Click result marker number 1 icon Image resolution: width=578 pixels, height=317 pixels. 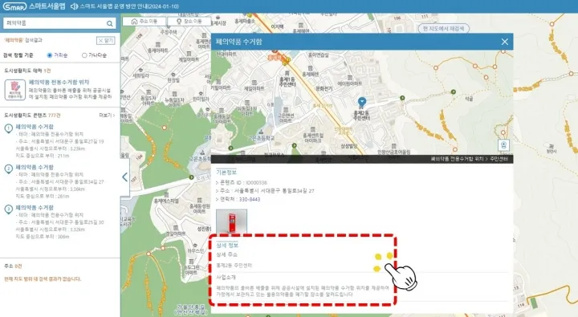[9, 128]
